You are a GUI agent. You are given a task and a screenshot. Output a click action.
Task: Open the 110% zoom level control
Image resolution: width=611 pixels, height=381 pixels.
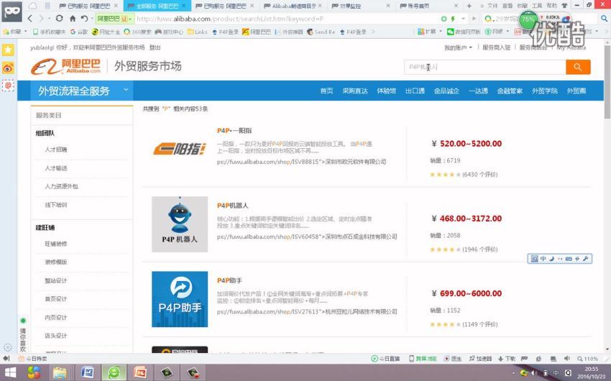pyautogui.click(x=589, y=359)
